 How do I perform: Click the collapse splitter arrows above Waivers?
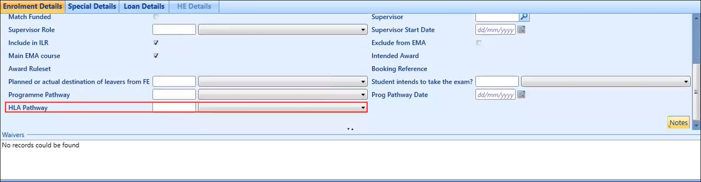[350, 129]
